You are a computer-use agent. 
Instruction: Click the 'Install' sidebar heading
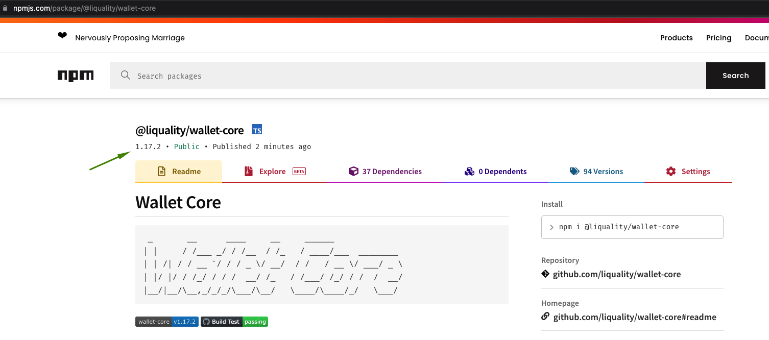[552, 204]
